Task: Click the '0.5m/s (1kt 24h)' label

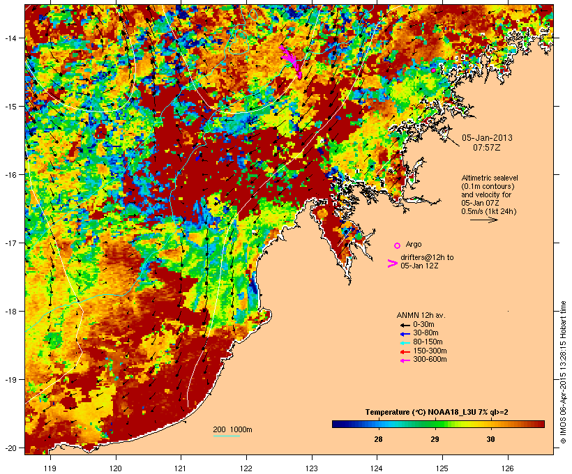Action: [x=489, y=211]
